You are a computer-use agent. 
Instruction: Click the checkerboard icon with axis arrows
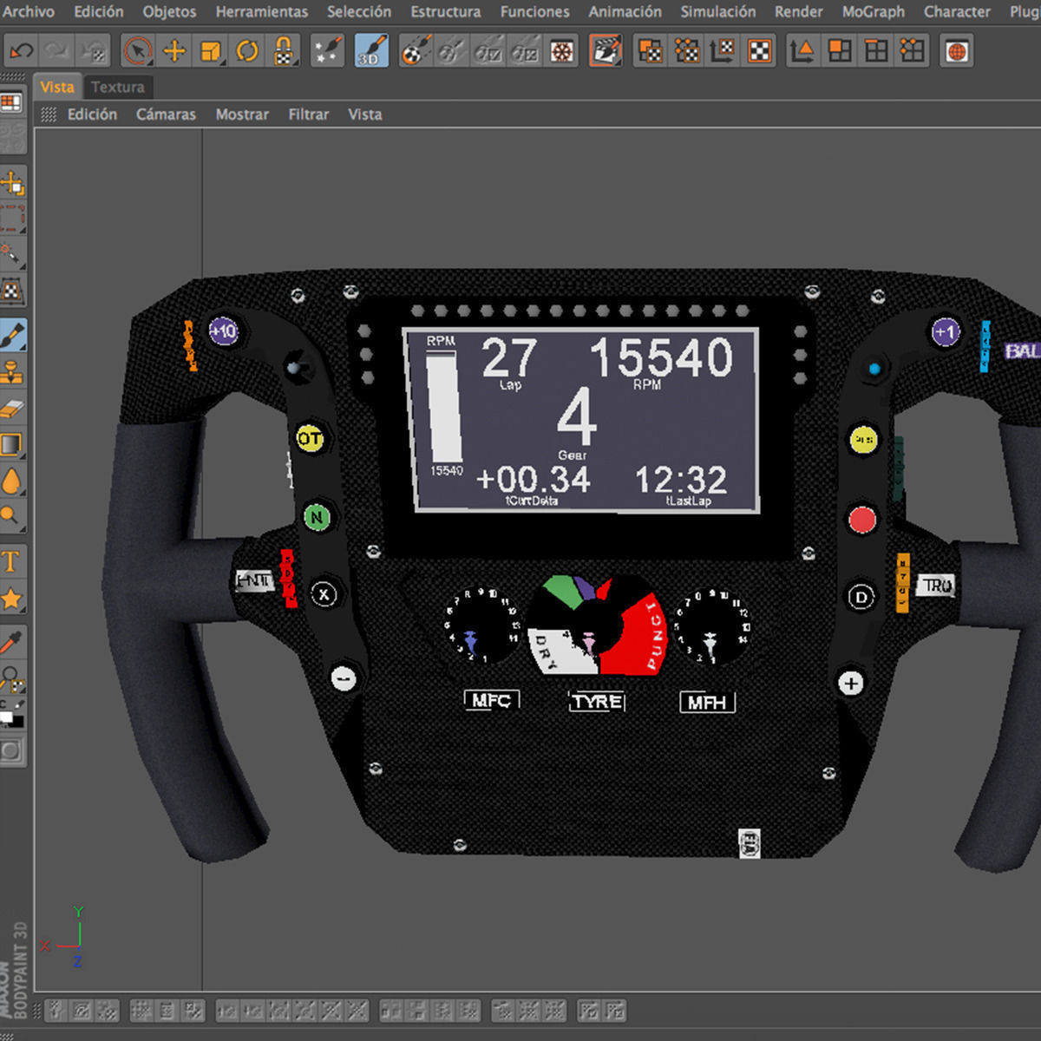pyautogui.click(x=723, y=51)
